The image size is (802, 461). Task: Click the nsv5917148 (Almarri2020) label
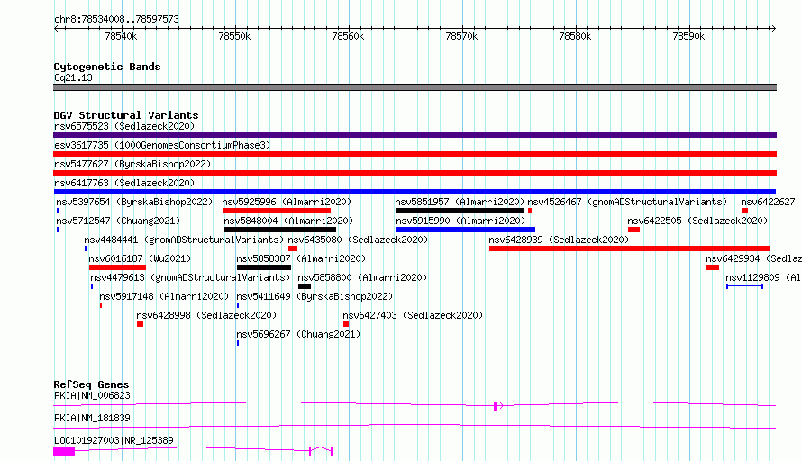click(x=164, y=296)
